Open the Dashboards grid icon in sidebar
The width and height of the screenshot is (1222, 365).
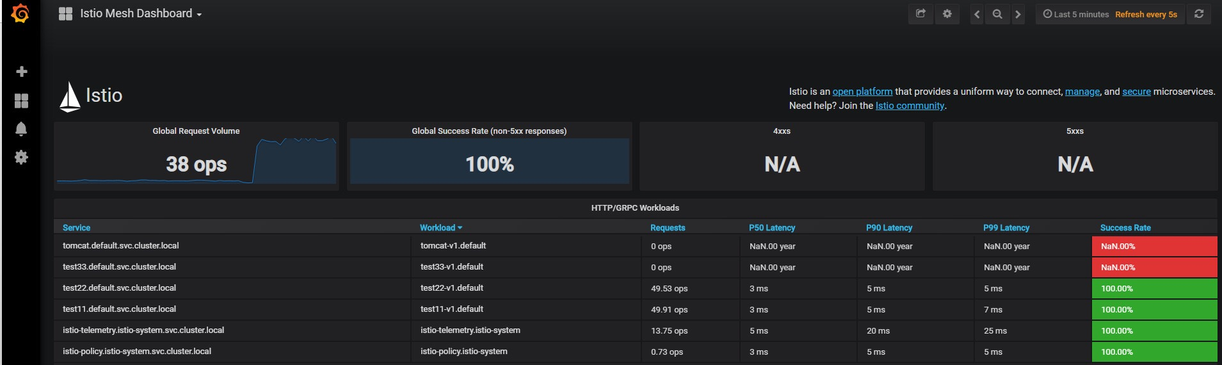(x=21, y=101)
